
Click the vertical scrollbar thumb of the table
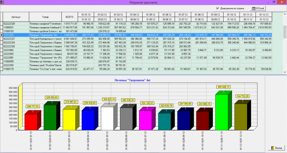[x=285, y=32]
